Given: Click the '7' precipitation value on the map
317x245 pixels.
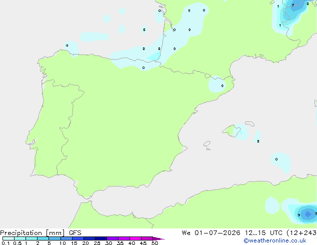Looking at the screenshot, I should click(x=292, y=5).
